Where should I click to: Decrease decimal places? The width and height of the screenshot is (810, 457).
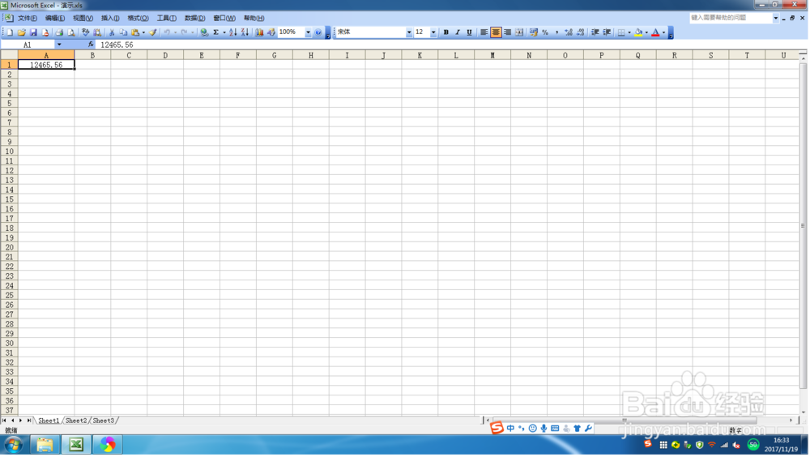pyautogui.click(x=581, y=32)
